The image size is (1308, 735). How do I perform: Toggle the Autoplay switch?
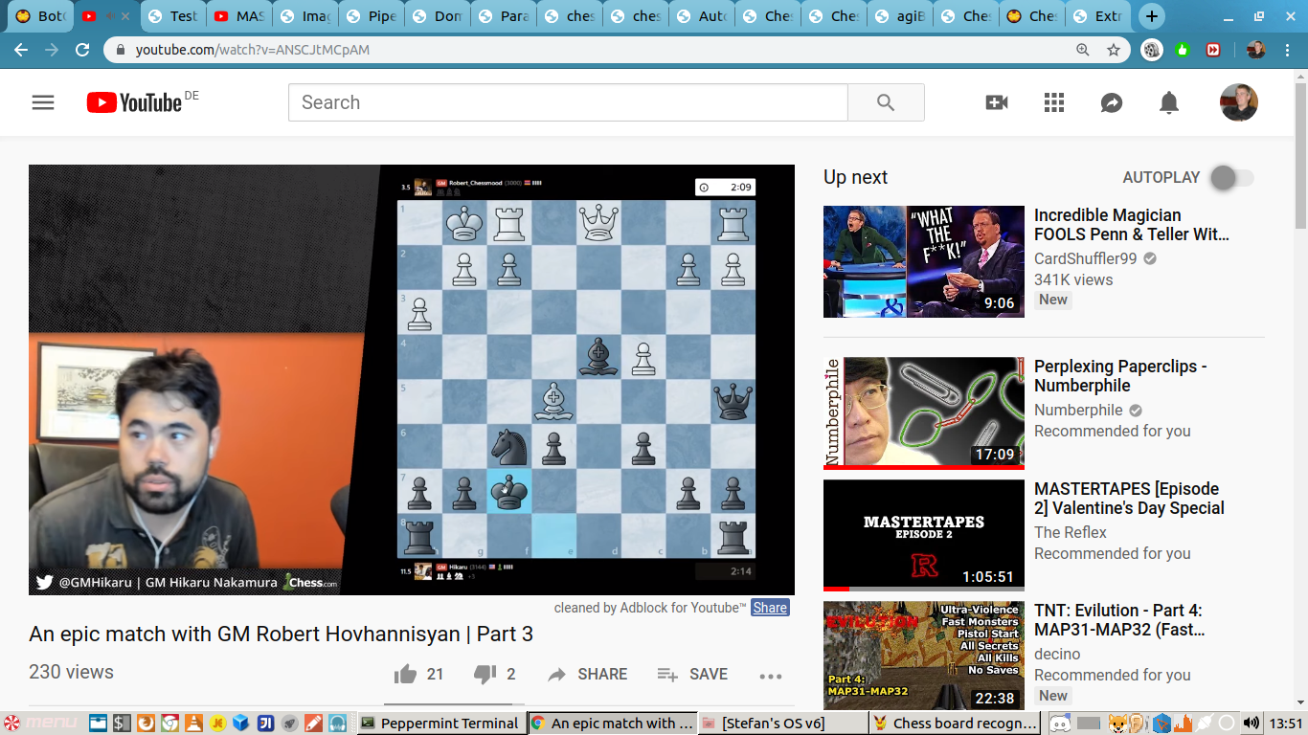coord(1231,178)
